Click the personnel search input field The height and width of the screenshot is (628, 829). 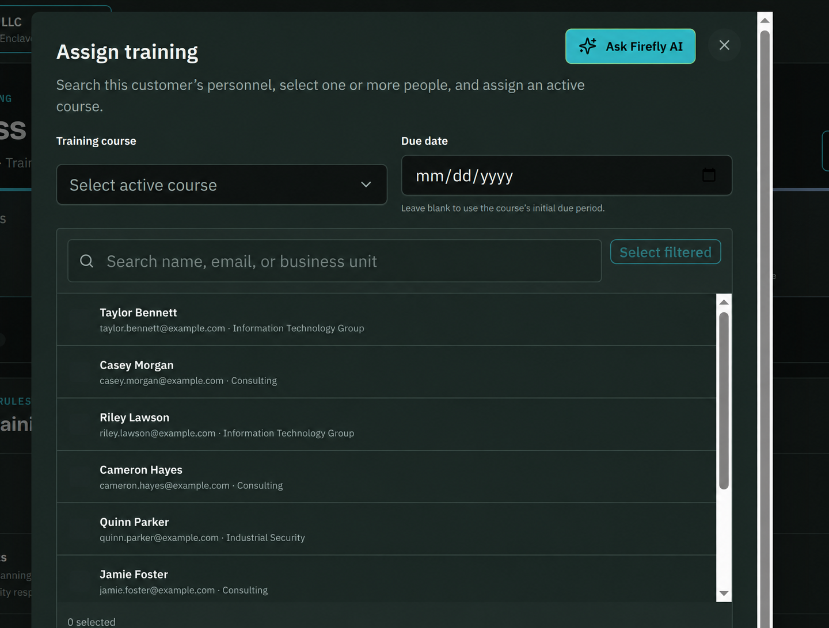(334, 261)
